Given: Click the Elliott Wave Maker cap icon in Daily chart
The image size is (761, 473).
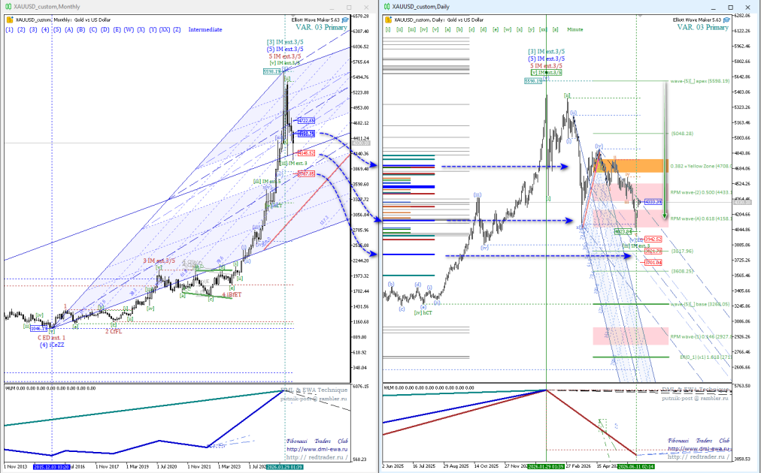Looking at the screenshot, I should (726, 20).
